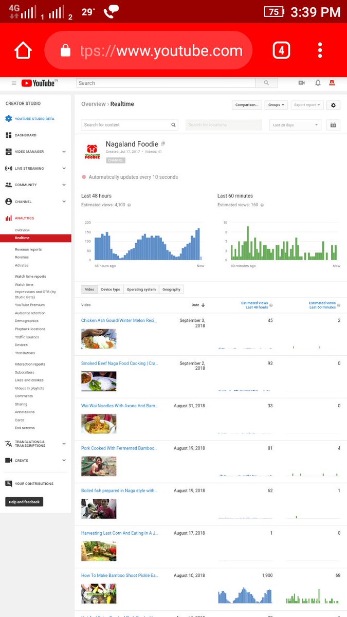
Task: Click the Your Contributions icon
Action: pyautogui.click(x=9, y=483)
